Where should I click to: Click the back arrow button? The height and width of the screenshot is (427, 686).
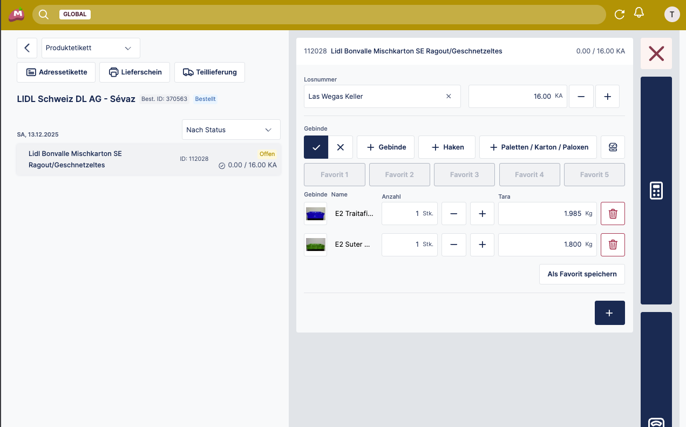pos(27,48)
